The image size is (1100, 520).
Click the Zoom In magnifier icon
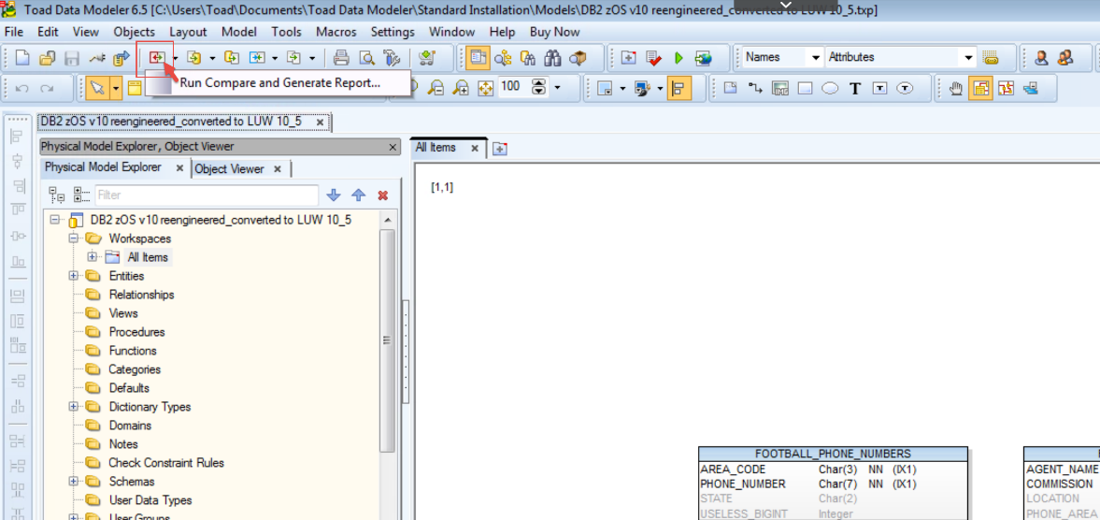461,88
